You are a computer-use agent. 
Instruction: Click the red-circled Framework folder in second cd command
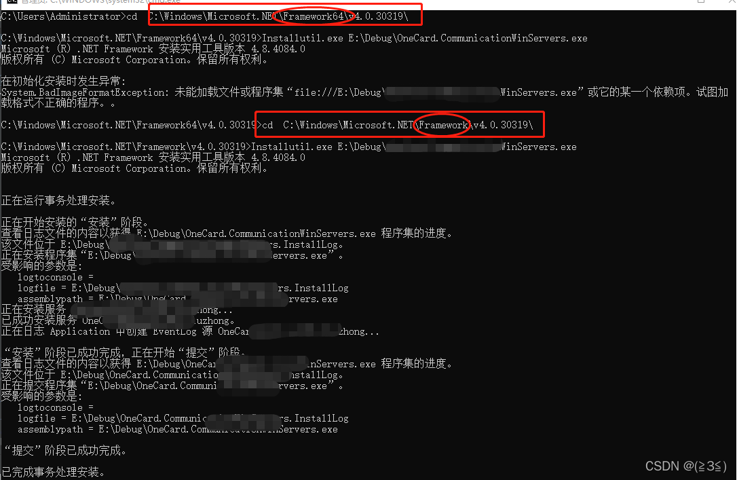[x=442, y=125]
